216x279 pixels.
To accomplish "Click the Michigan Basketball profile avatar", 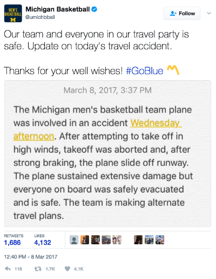I will [x=13, y=14].
